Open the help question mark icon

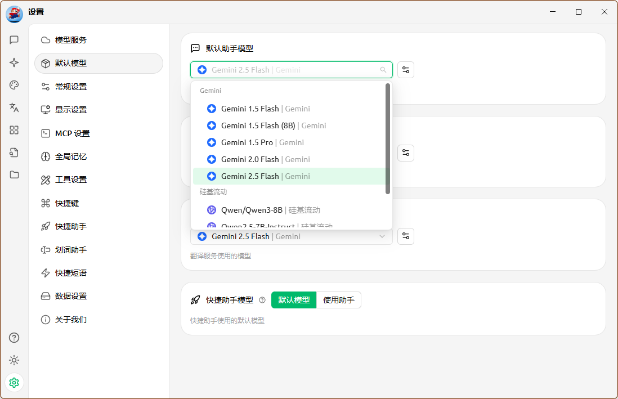14,338
